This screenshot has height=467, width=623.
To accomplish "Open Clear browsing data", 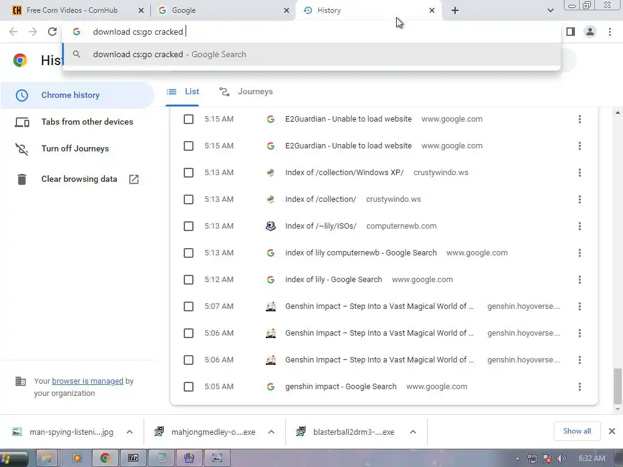I will pos(77,179).
